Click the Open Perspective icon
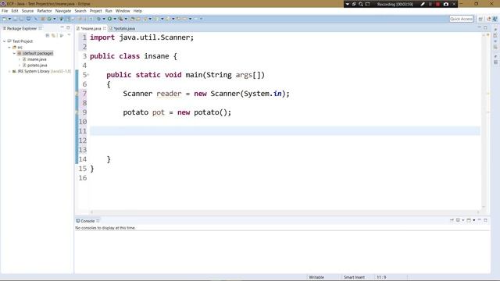 click(x=480, y=19)
